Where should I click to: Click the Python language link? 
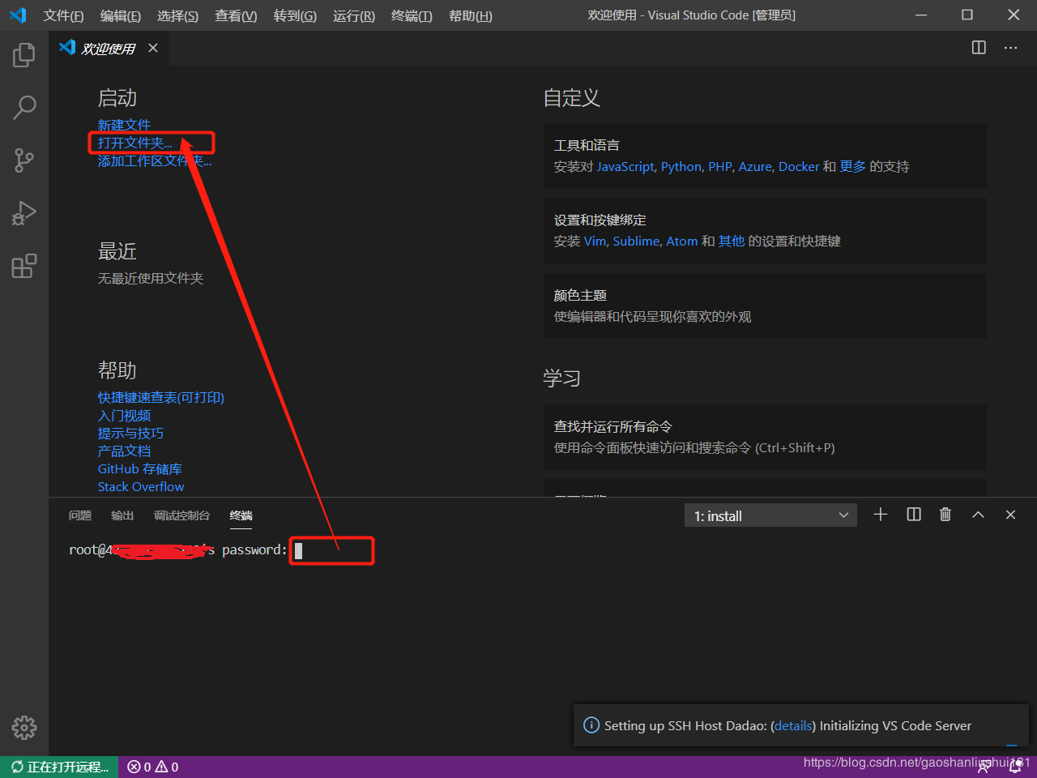(681, 166)
